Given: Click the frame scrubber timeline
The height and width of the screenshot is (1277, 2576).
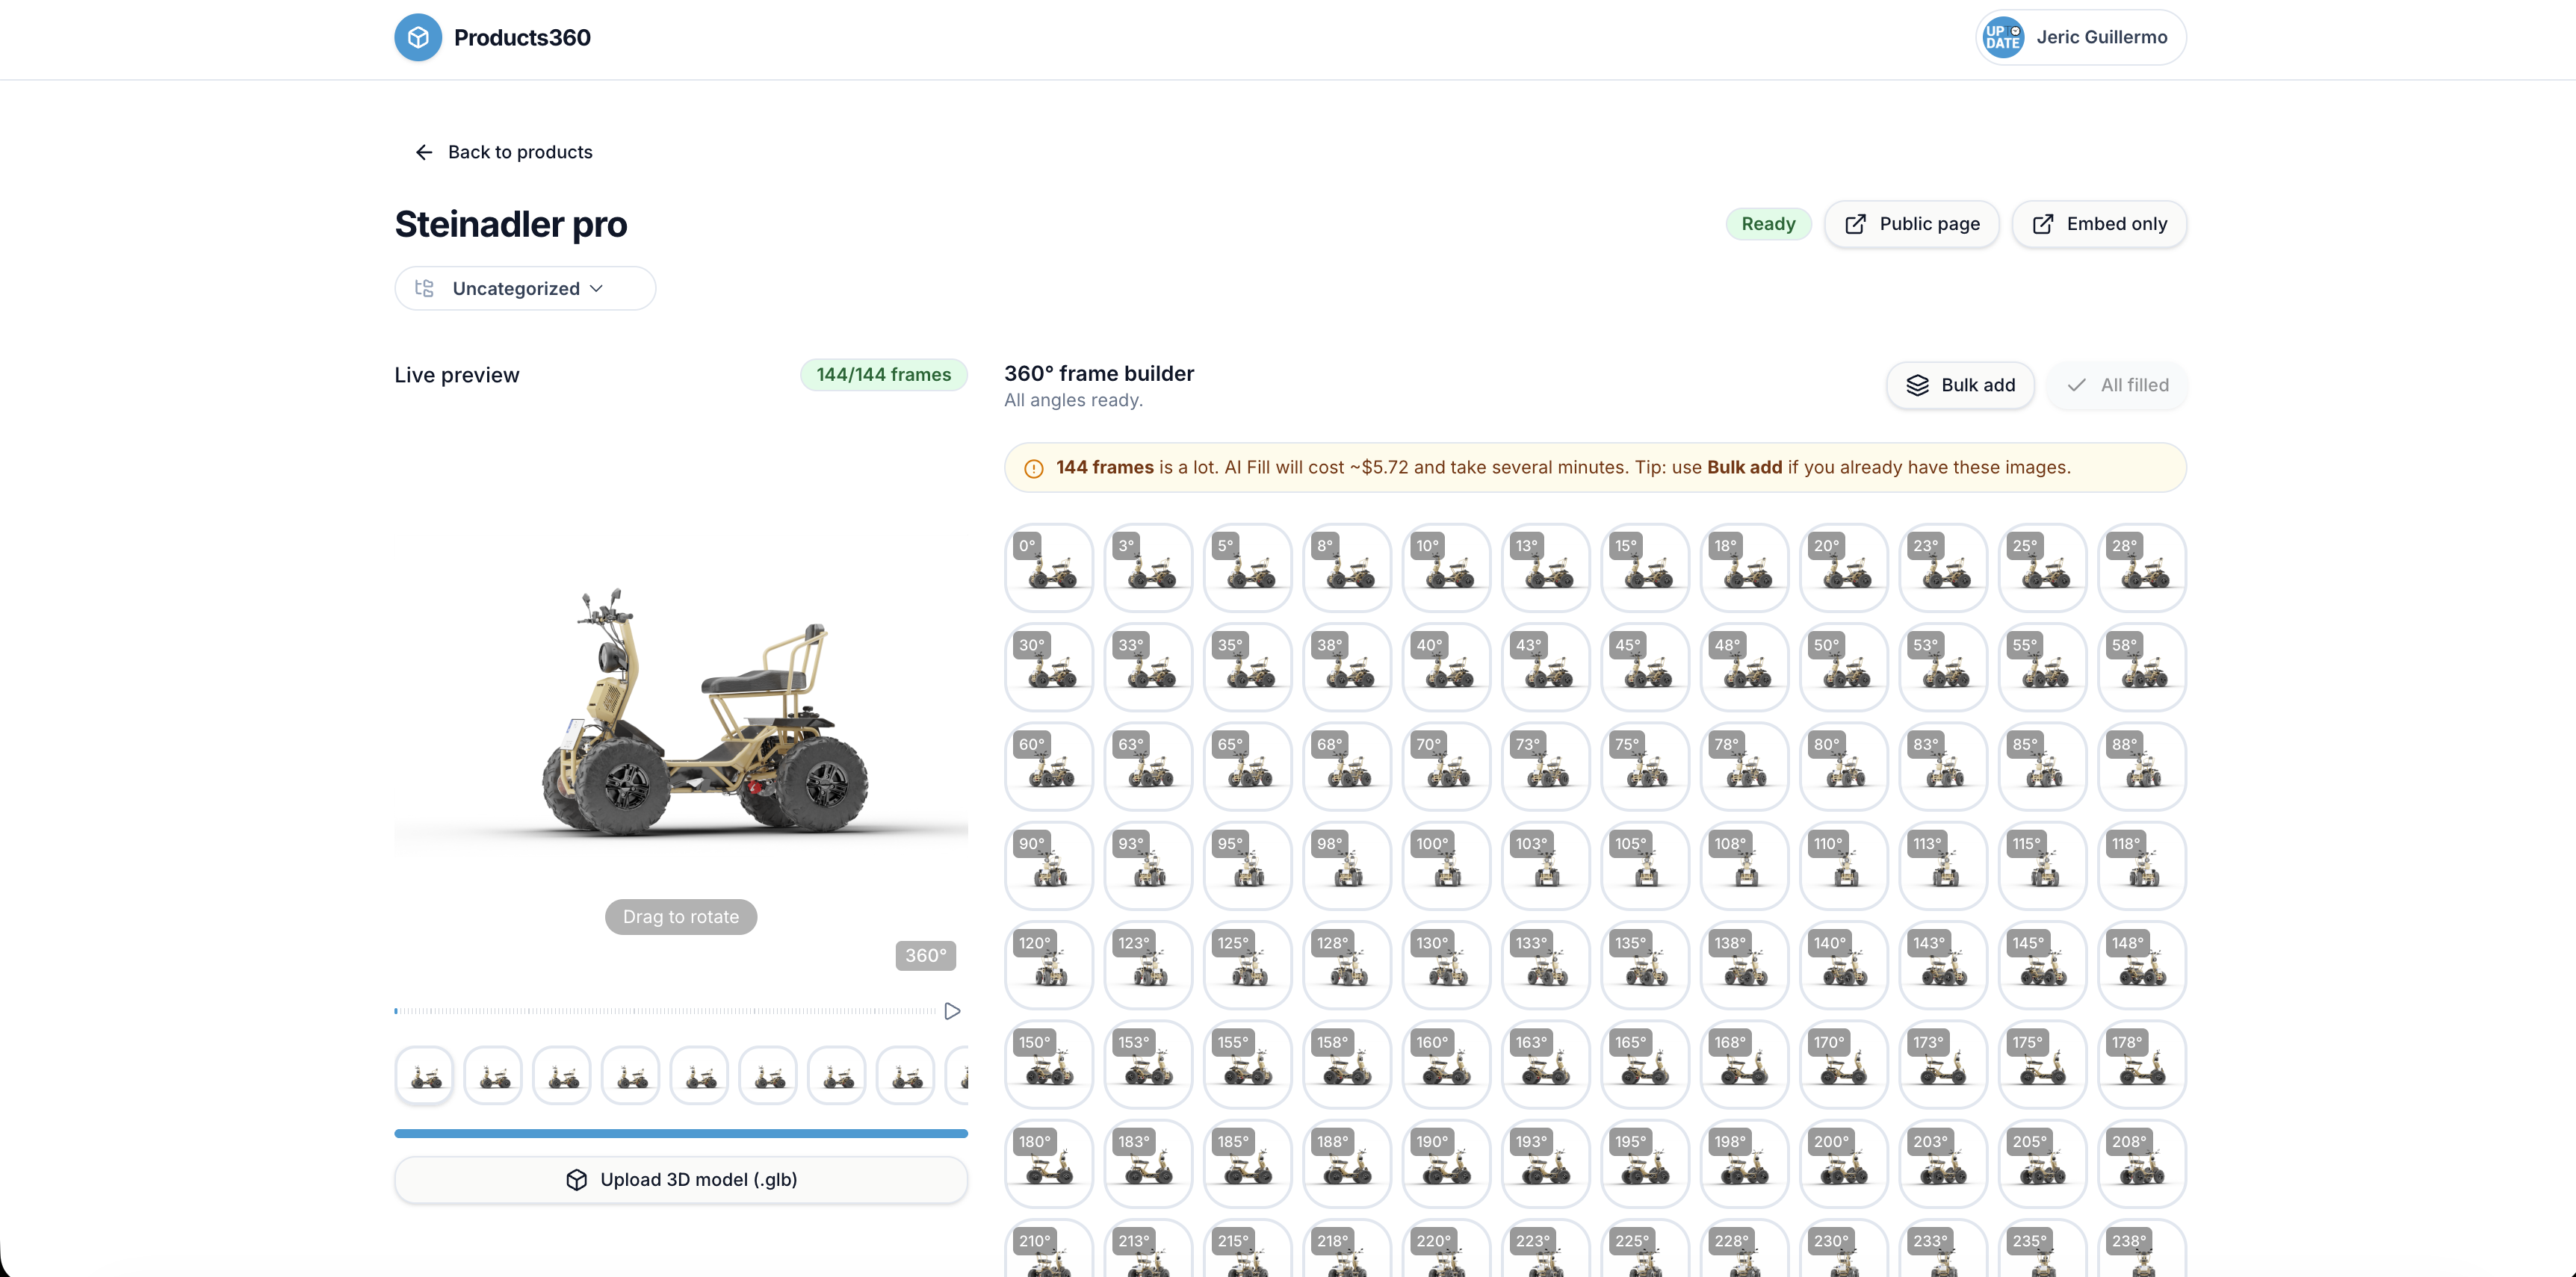Looking at the screenshot, I should (x=665, y=1011).
